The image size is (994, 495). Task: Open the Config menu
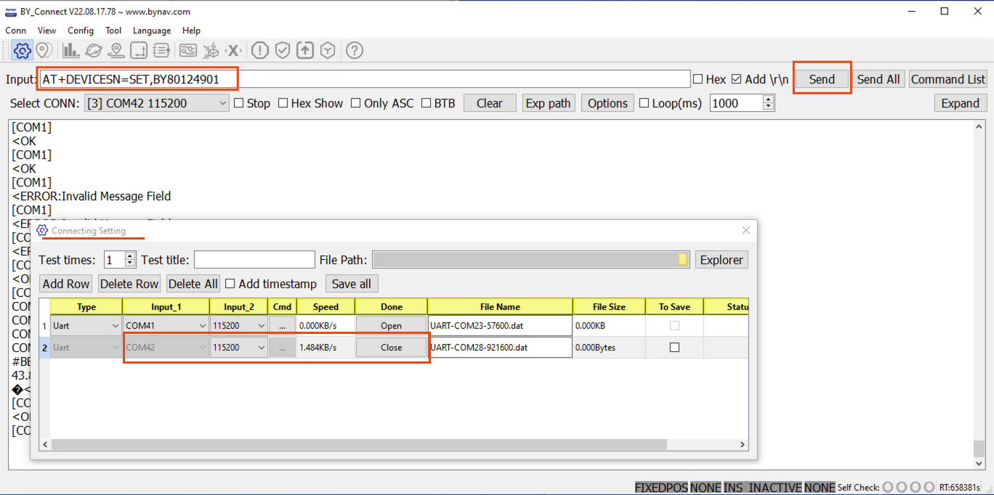[x=81, y=30]
